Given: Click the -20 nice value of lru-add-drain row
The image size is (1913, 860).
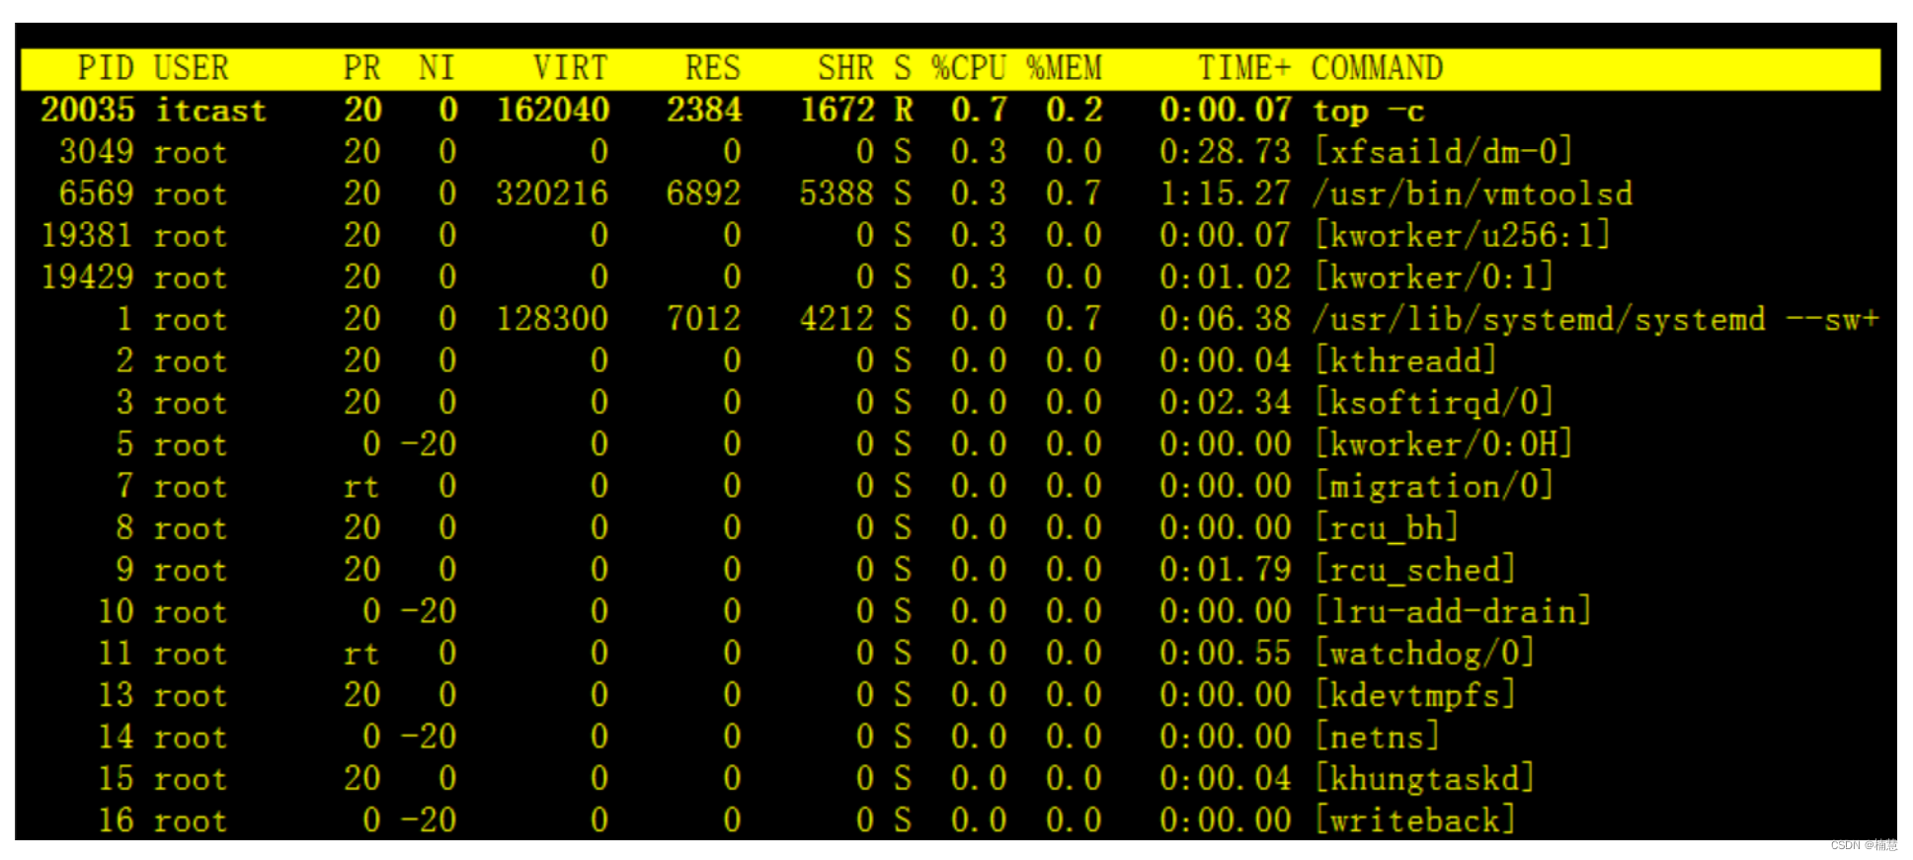Looking at the screenshot, I should click(429, 611).
